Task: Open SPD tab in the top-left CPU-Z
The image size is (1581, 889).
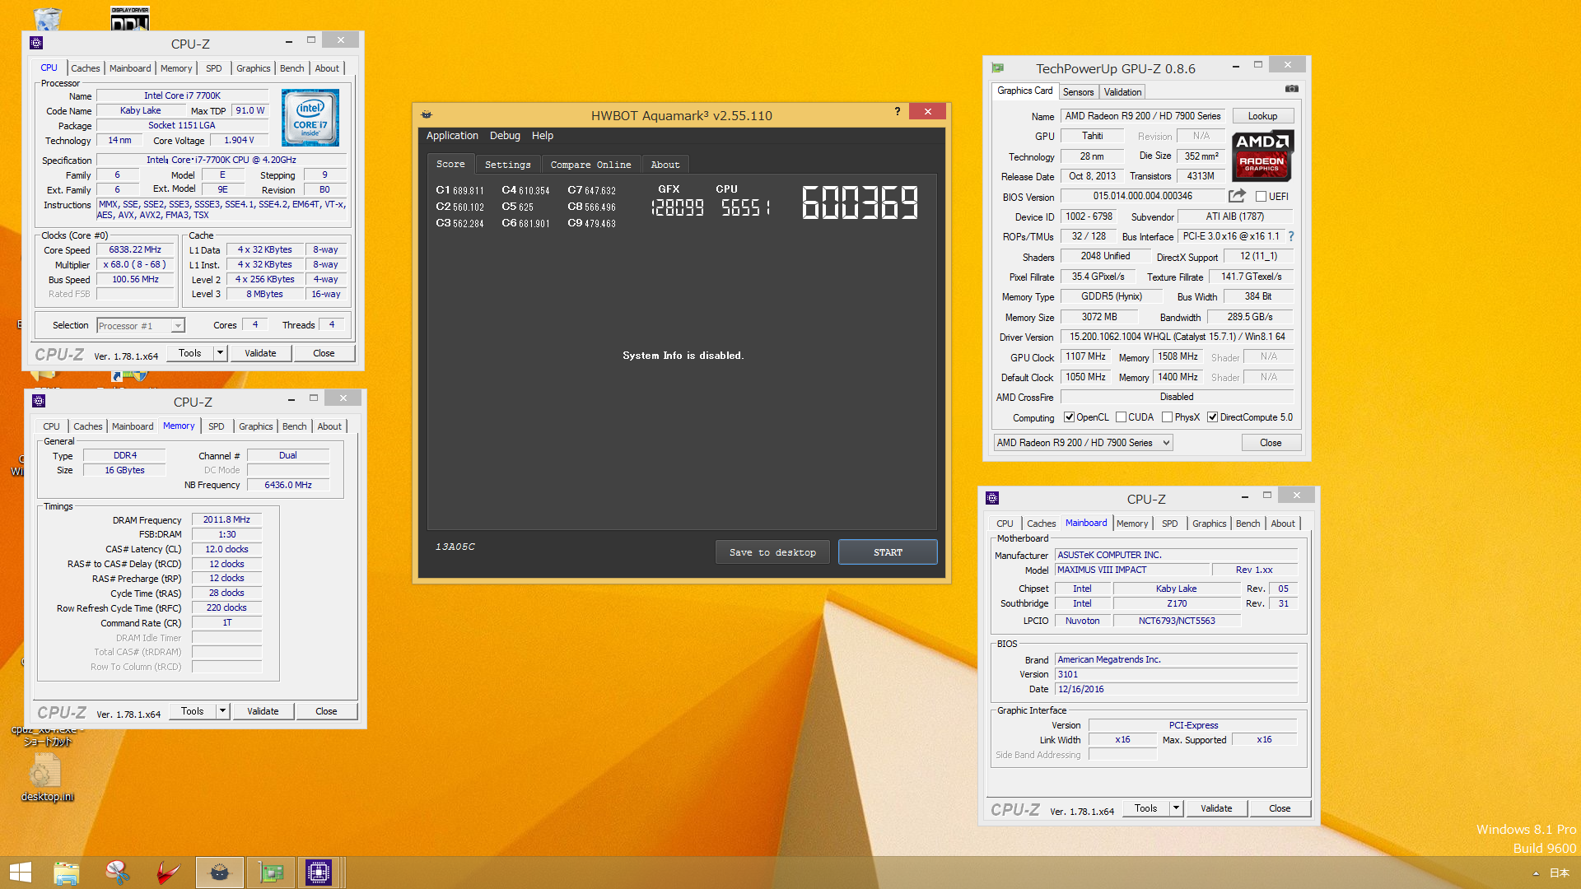Action: click(214, 68)
